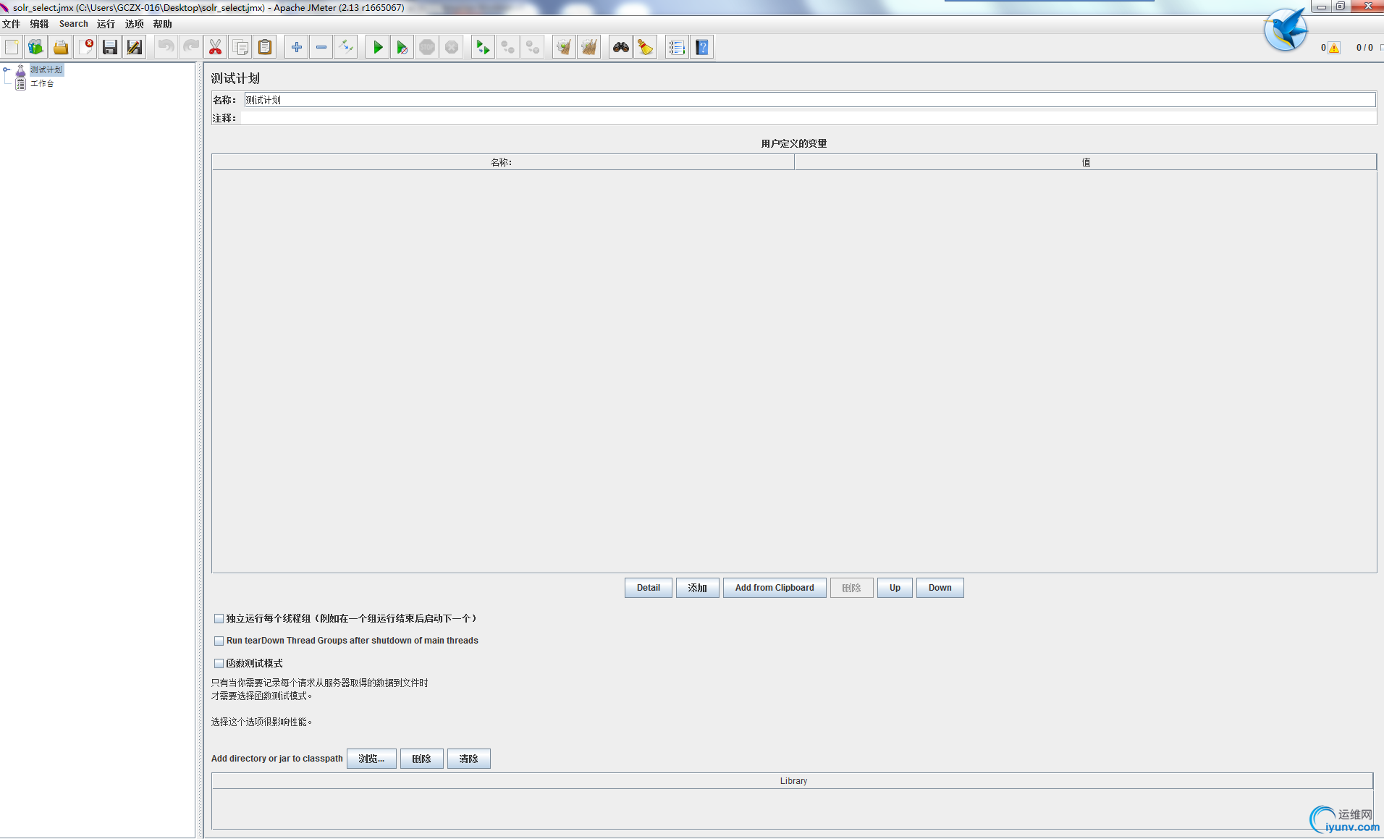Expand all tree nodes (plus icon)
Screen dimensions: 1384x839
297,48
